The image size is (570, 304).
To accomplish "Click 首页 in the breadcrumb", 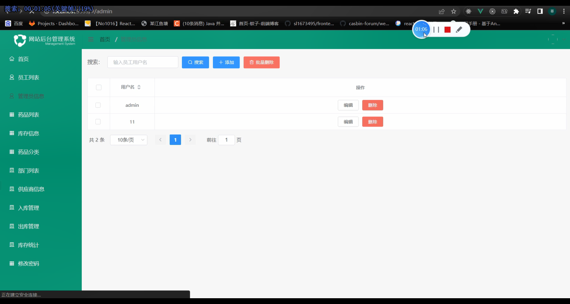I will pos(104,40).
